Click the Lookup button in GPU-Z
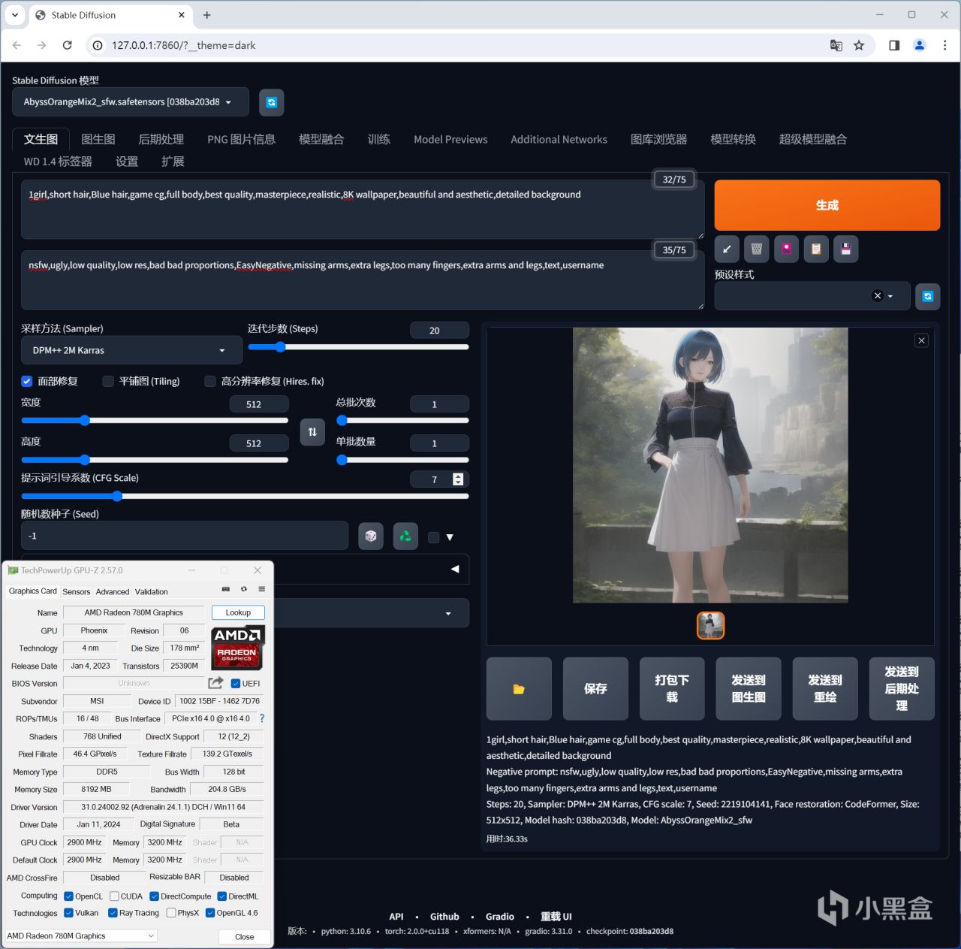 click(x=238, y=613)
